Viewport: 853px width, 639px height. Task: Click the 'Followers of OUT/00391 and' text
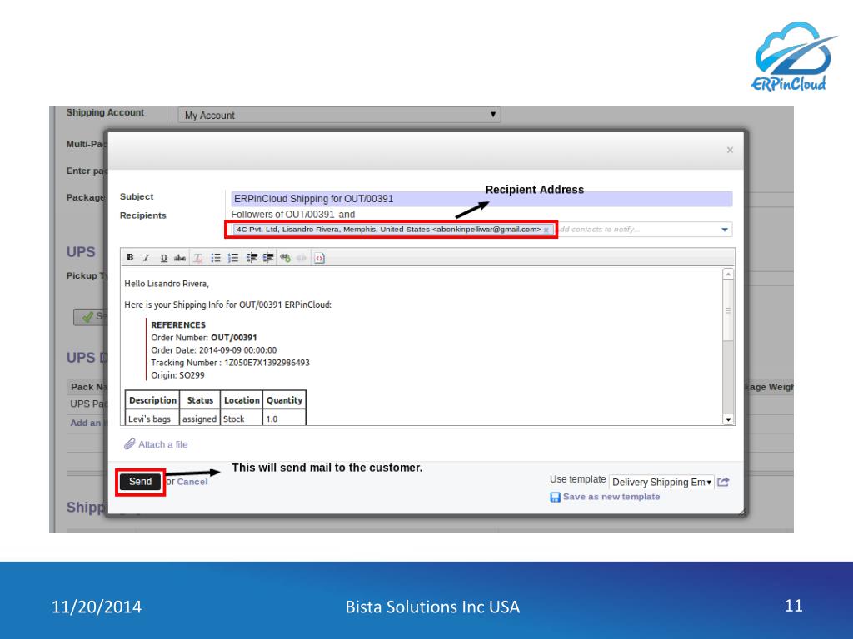(292, 214)
